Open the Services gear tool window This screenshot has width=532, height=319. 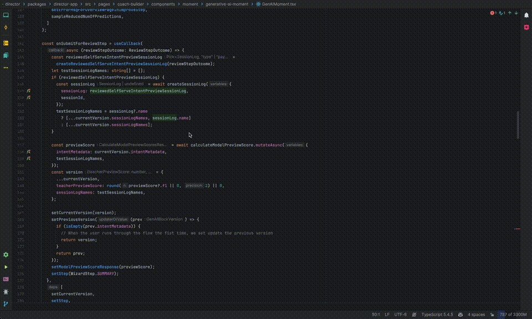[x=6, y=255]
